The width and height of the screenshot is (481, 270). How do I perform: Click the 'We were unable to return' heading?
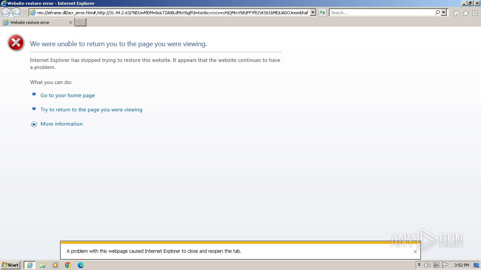(118, 44)
